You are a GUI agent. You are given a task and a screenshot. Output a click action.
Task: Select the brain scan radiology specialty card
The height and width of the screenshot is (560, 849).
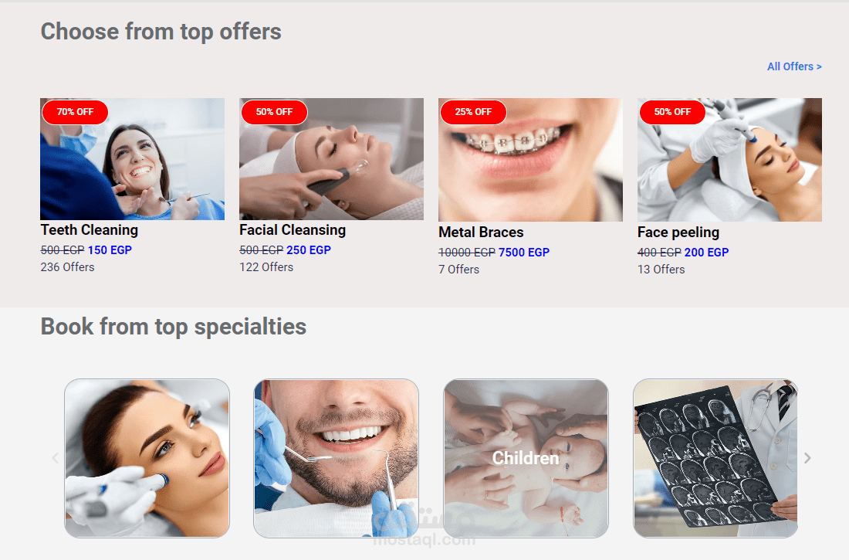(x=715, y=458)
